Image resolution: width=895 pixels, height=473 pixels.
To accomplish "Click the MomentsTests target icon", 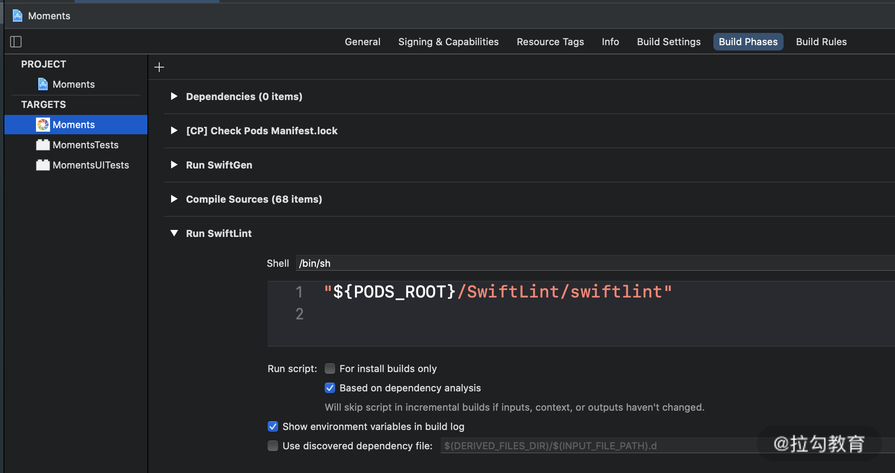I will click(43, 145).
